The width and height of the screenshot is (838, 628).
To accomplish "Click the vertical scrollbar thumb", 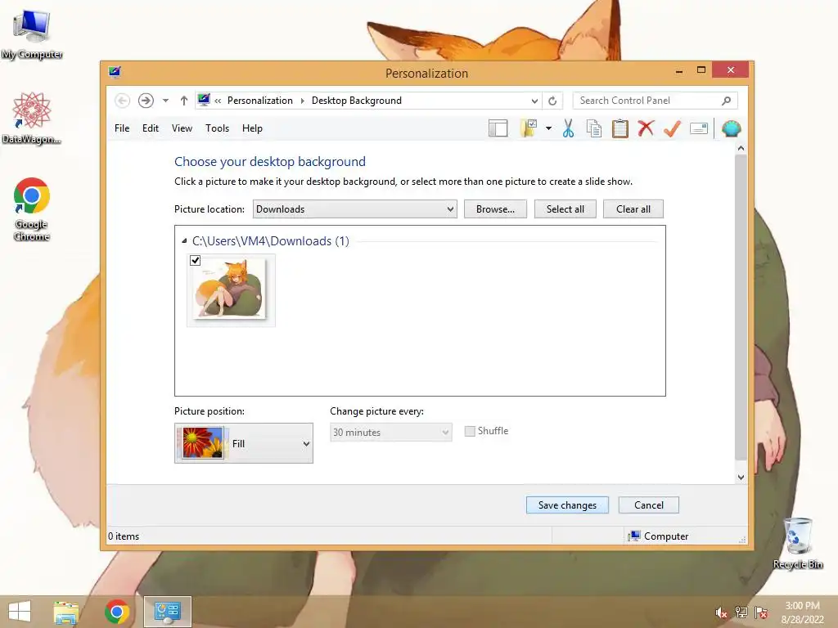I will (x=741, y=307).
